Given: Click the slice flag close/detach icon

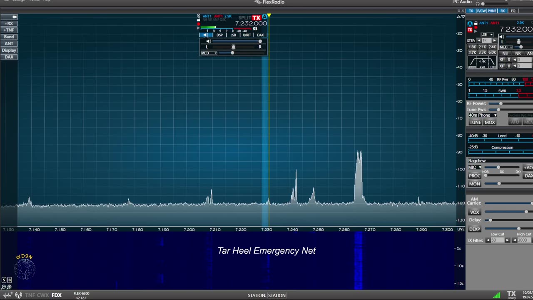Looking at the screenshot, I should [199, 16].
